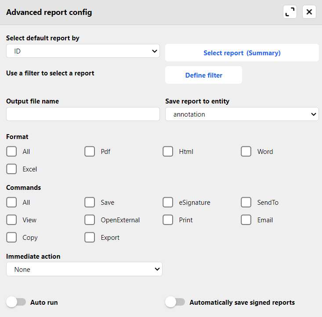This screenshot has width=322, height=317.
Task: Enable the Print command checkbox
Action: [x=168, y=220]
